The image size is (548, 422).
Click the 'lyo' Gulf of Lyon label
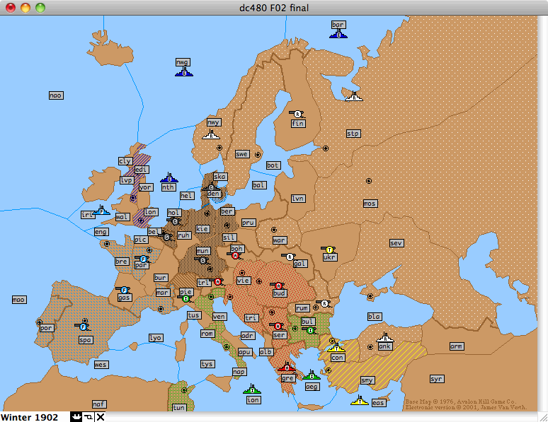coord(156,338)
